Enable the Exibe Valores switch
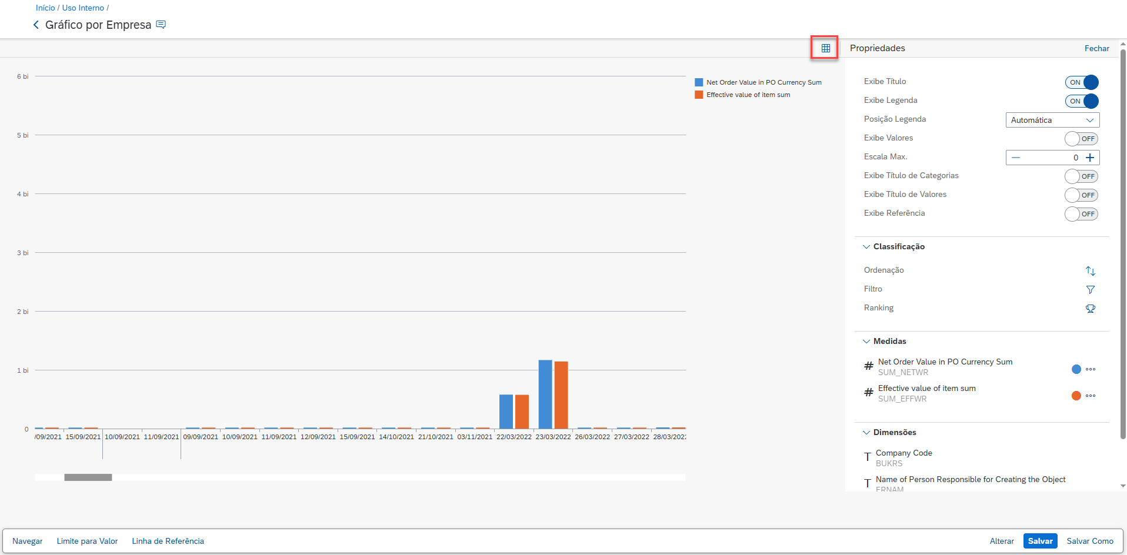1127x555 pixels. 1081,139
